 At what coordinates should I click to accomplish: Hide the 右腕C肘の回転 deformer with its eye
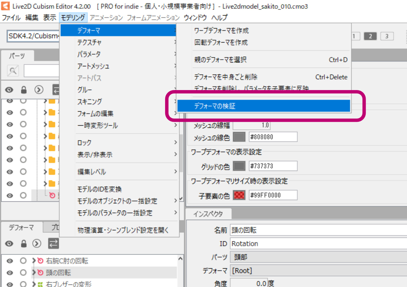click(10, 261)
